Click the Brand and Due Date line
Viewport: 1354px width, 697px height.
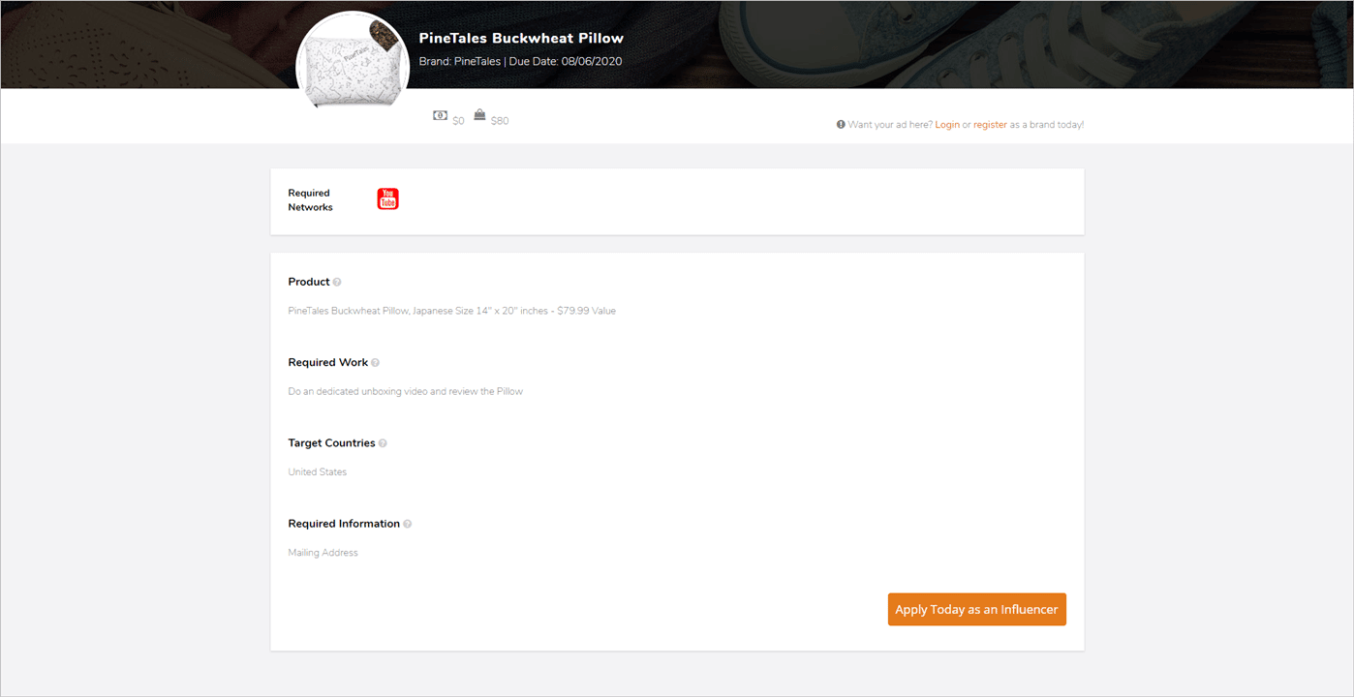(x=520, y=61)
